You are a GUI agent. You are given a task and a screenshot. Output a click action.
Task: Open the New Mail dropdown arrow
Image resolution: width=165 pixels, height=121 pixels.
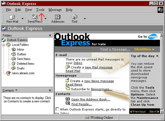click(x=23, y=19)
